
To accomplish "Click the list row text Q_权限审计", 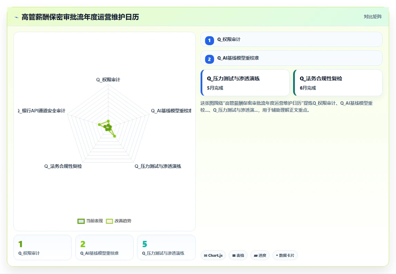I will [x=229, y=39].
